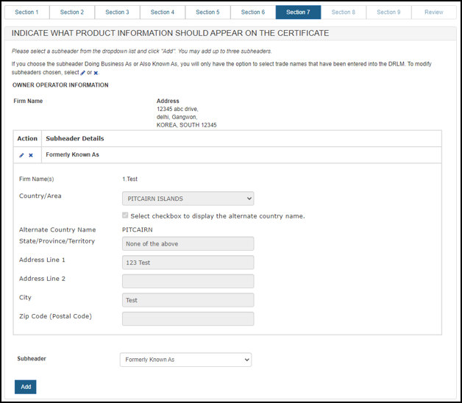Click the City input field

pyautogui.click(x=188, y=300)
